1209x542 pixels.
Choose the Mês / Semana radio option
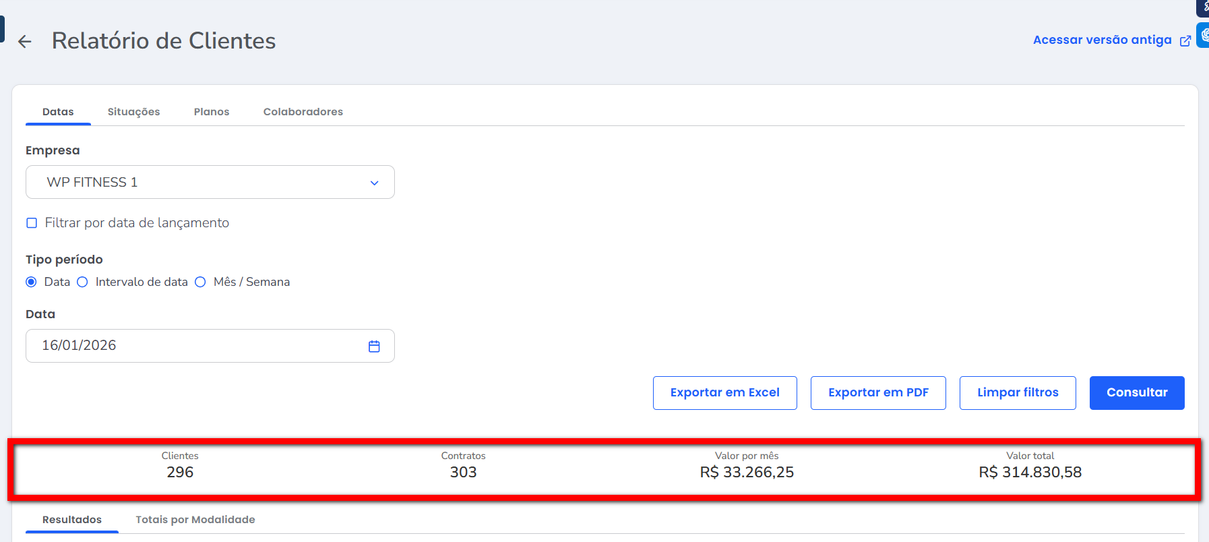tap(201, 282)
